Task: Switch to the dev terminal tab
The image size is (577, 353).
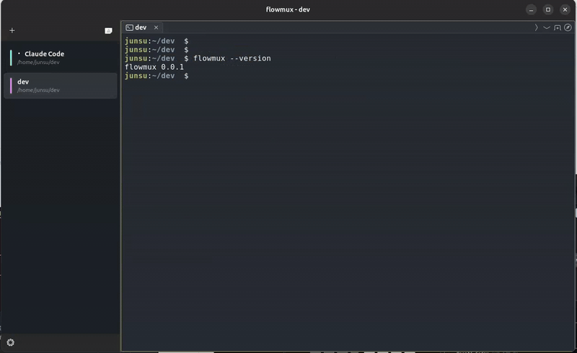Action: (x=142, y=27)
